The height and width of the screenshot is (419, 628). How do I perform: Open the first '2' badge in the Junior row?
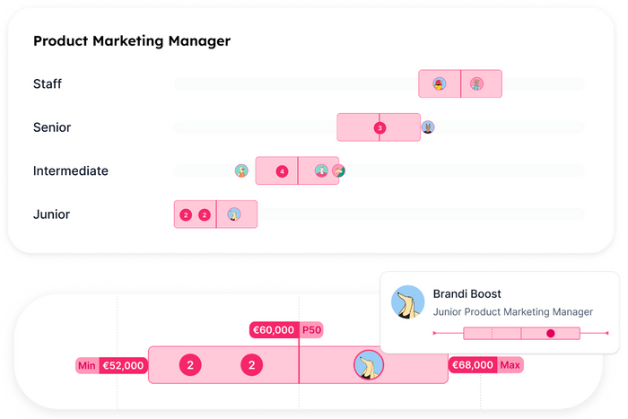tap(186, 215)
